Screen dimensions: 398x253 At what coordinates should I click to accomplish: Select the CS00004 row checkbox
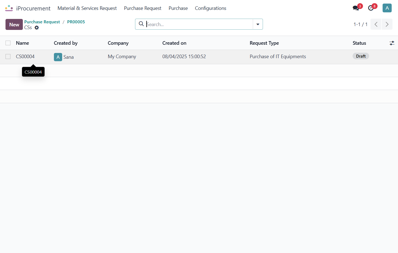point(8,57)
